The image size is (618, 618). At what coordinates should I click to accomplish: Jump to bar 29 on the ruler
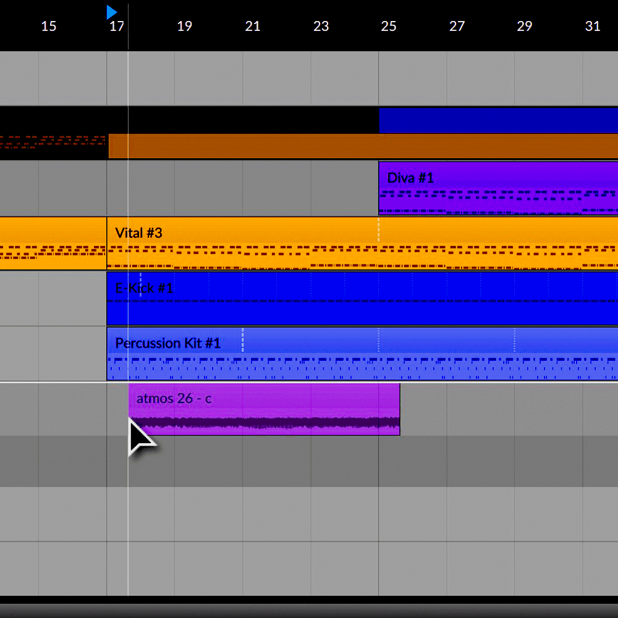tap(525, 26)
